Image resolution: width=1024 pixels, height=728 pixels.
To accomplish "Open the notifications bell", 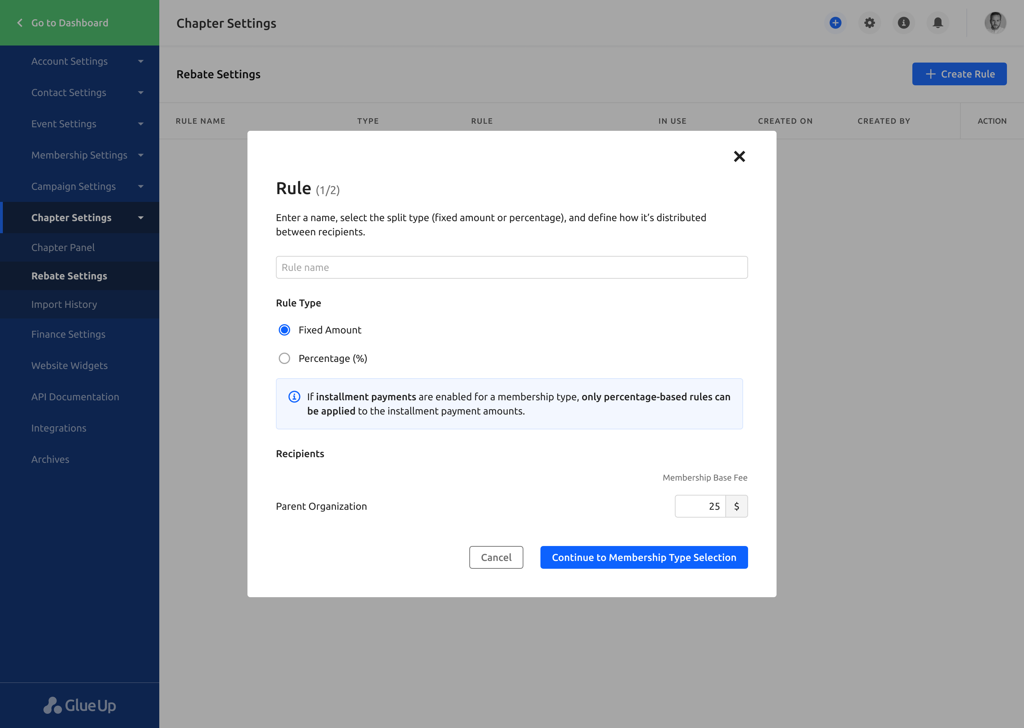I will tap(938, 23).
